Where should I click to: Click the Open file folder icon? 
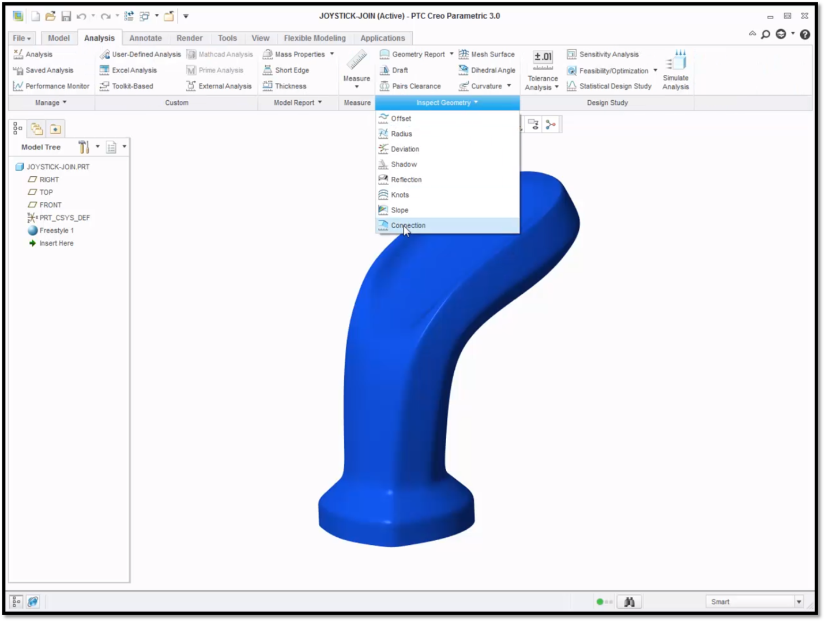click(51, 16)
